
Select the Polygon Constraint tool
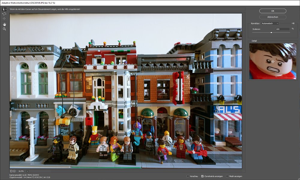[x=4, y=14]
